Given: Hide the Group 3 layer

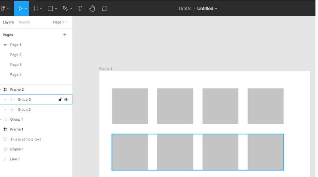Looking at the screenshot, I should tap(66, 99).
